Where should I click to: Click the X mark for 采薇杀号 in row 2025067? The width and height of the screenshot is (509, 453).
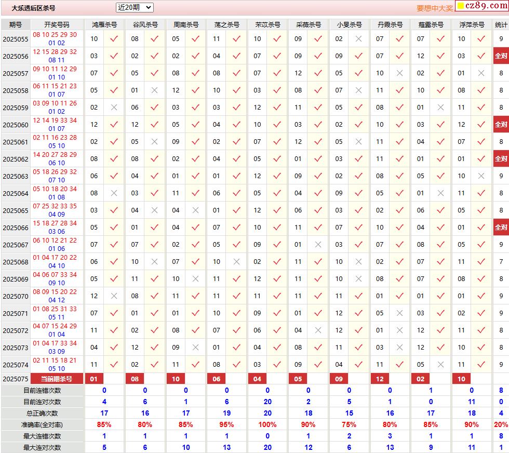(x=318, y=245)
